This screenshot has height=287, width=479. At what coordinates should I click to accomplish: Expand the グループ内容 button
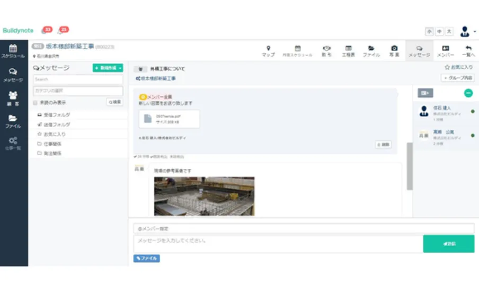[x=458, y=78]
